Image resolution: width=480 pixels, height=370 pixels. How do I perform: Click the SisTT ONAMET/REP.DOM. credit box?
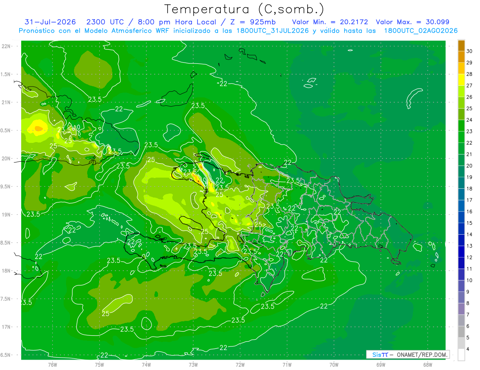point(408,354)
